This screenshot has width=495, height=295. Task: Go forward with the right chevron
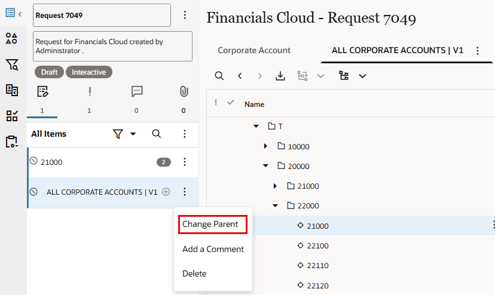(260, 76)
